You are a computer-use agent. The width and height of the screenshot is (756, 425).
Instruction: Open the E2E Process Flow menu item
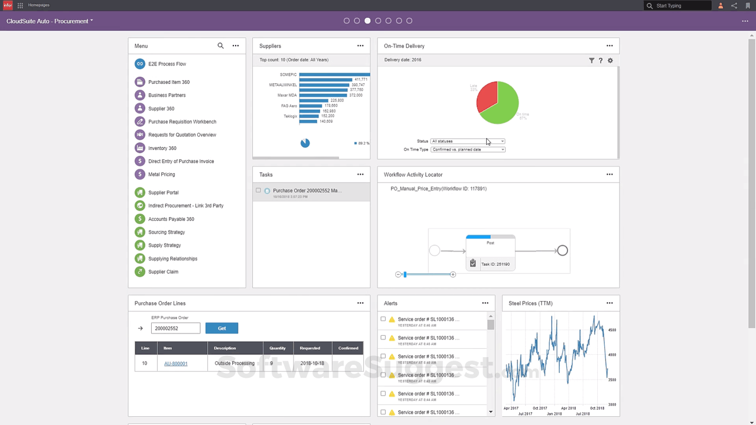click(x=167, y=64)
